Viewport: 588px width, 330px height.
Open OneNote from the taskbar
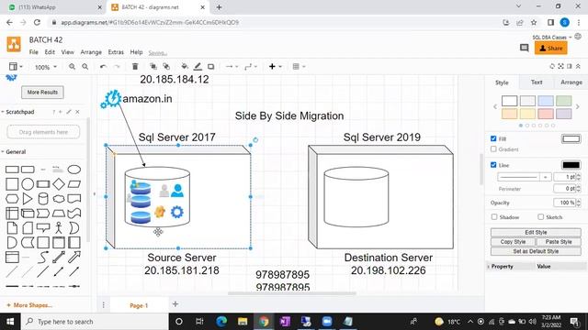tap(285, 322)
